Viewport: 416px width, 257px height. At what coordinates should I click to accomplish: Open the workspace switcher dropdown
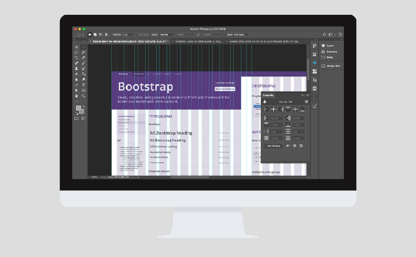pos(332,35)
